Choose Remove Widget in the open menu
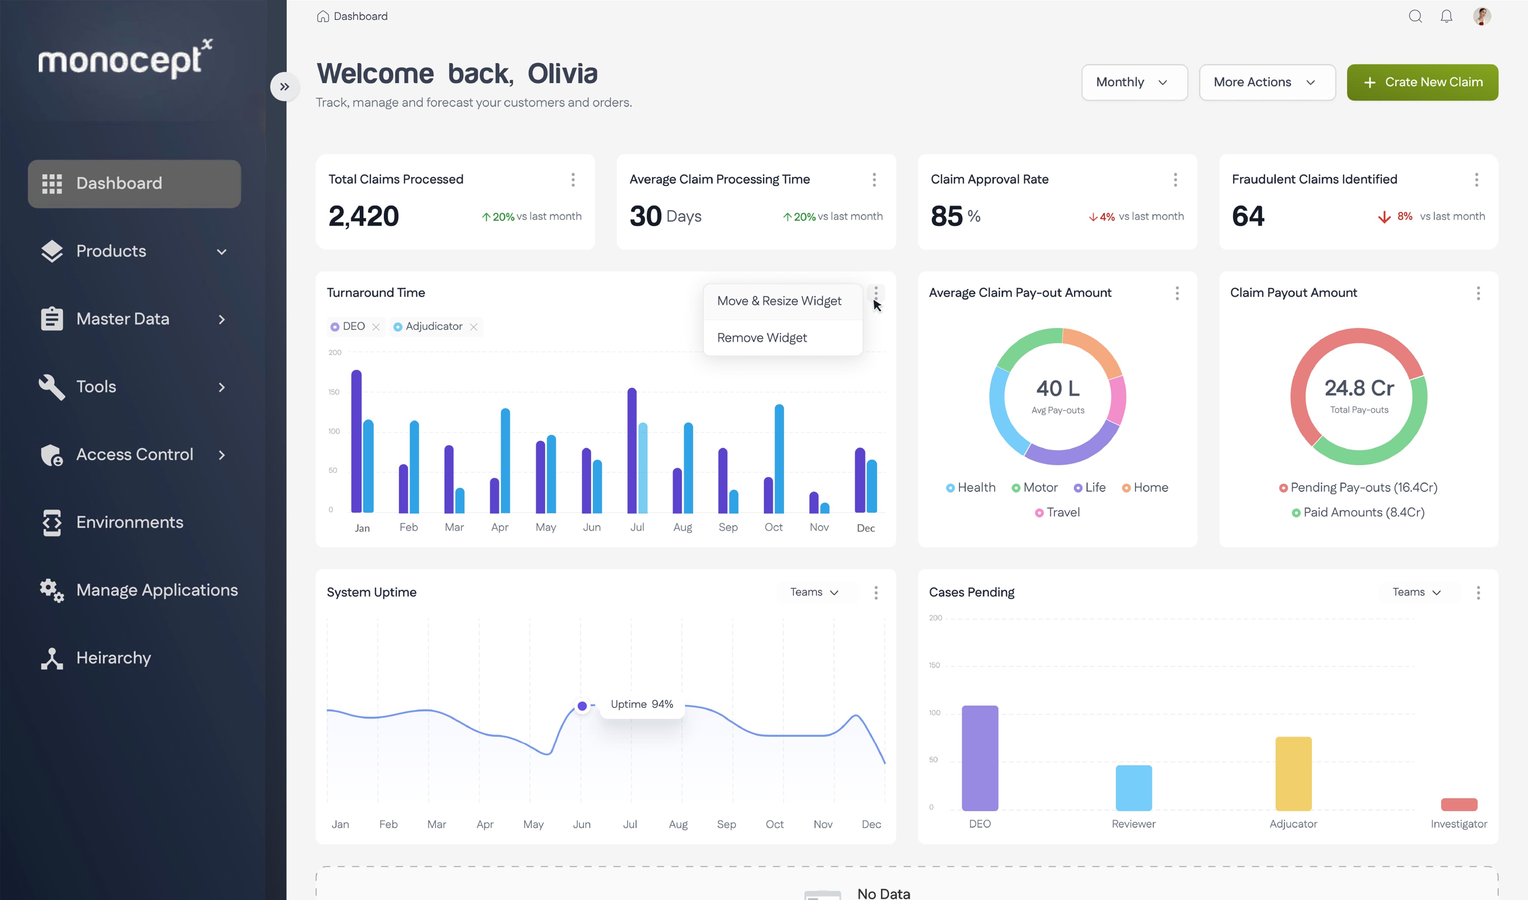 762,337
